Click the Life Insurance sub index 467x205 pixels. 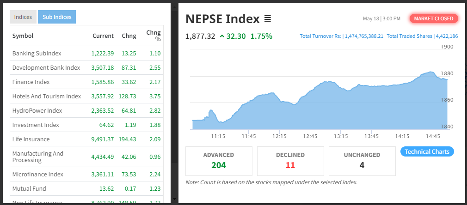(x=31, y=139)
